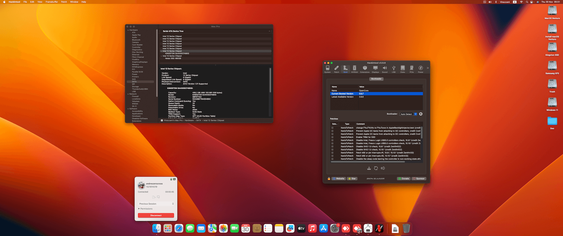Tick checkbox for Enable TRIM for SSD patch
This screenshot has width=563, height=236.
tap(332, 137)
